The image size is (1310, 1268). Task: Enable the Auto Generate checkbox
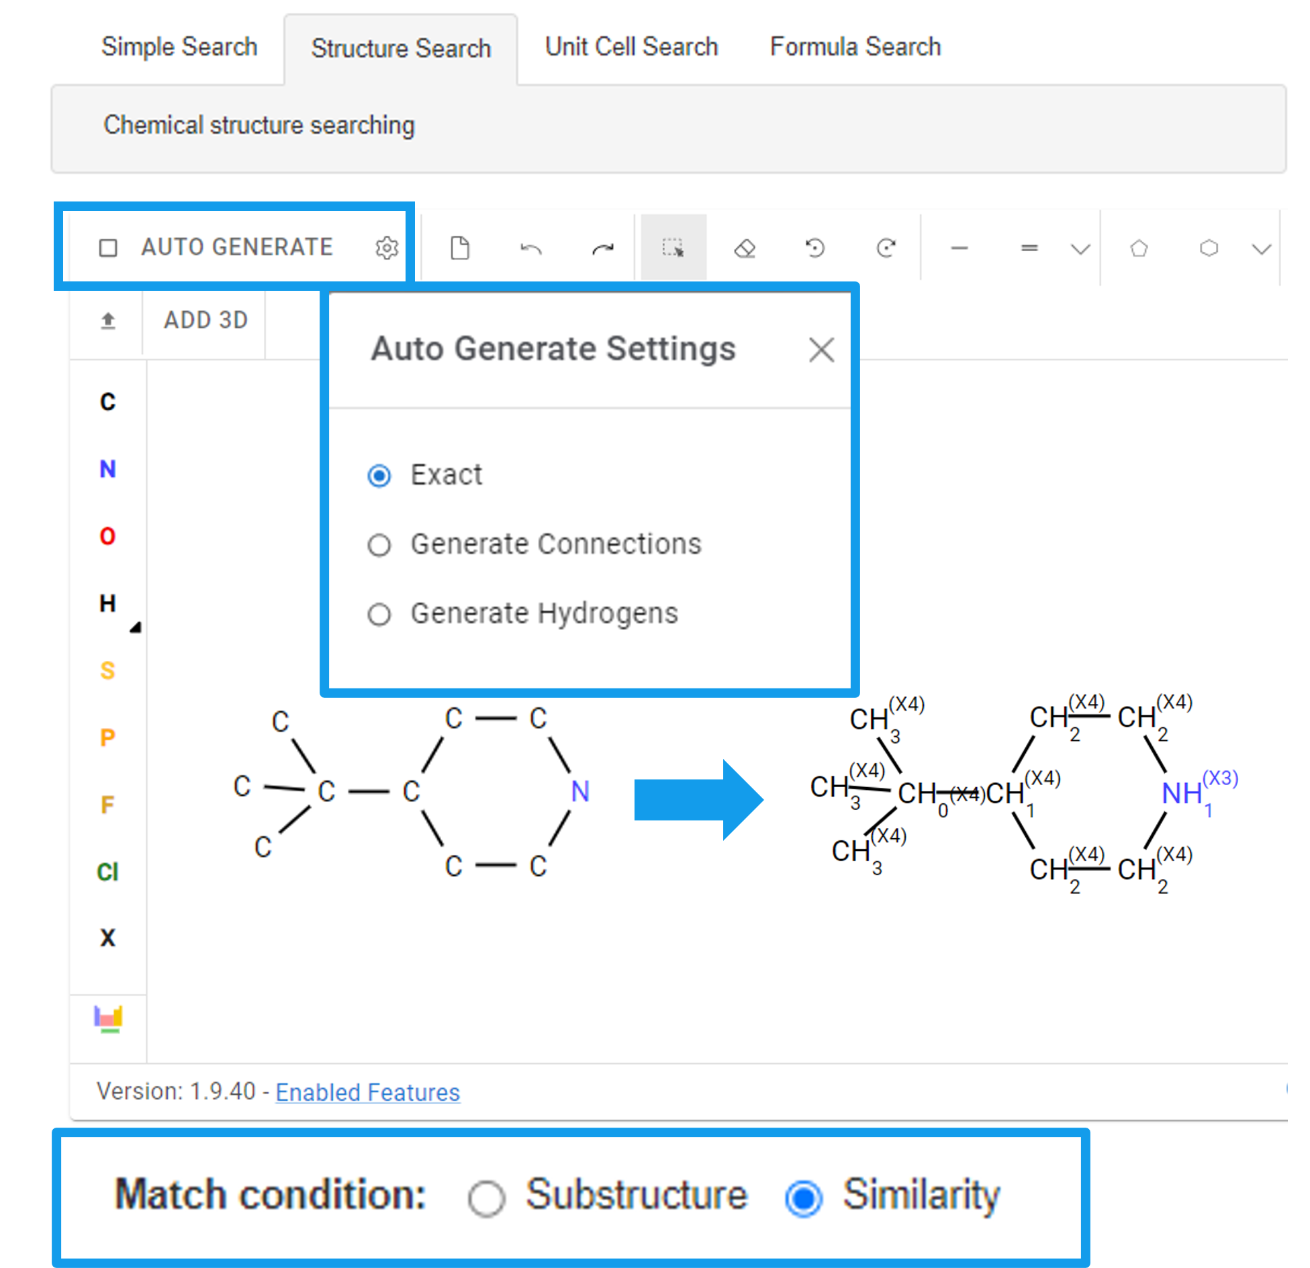click(x=108, y=248)
